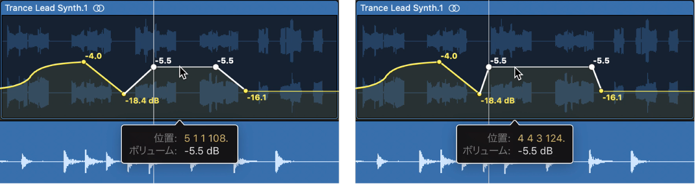
Task: Click the second -5.5 automation point in left region
Action: [215, 67]
